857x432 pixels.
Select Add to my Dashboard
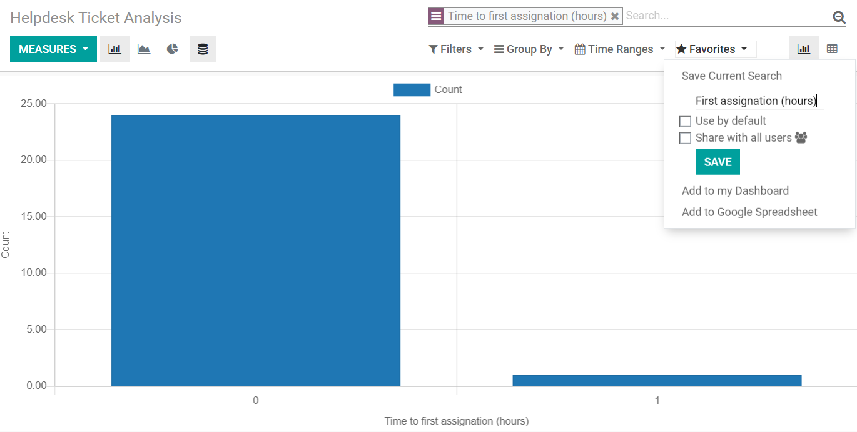(735, 190)
